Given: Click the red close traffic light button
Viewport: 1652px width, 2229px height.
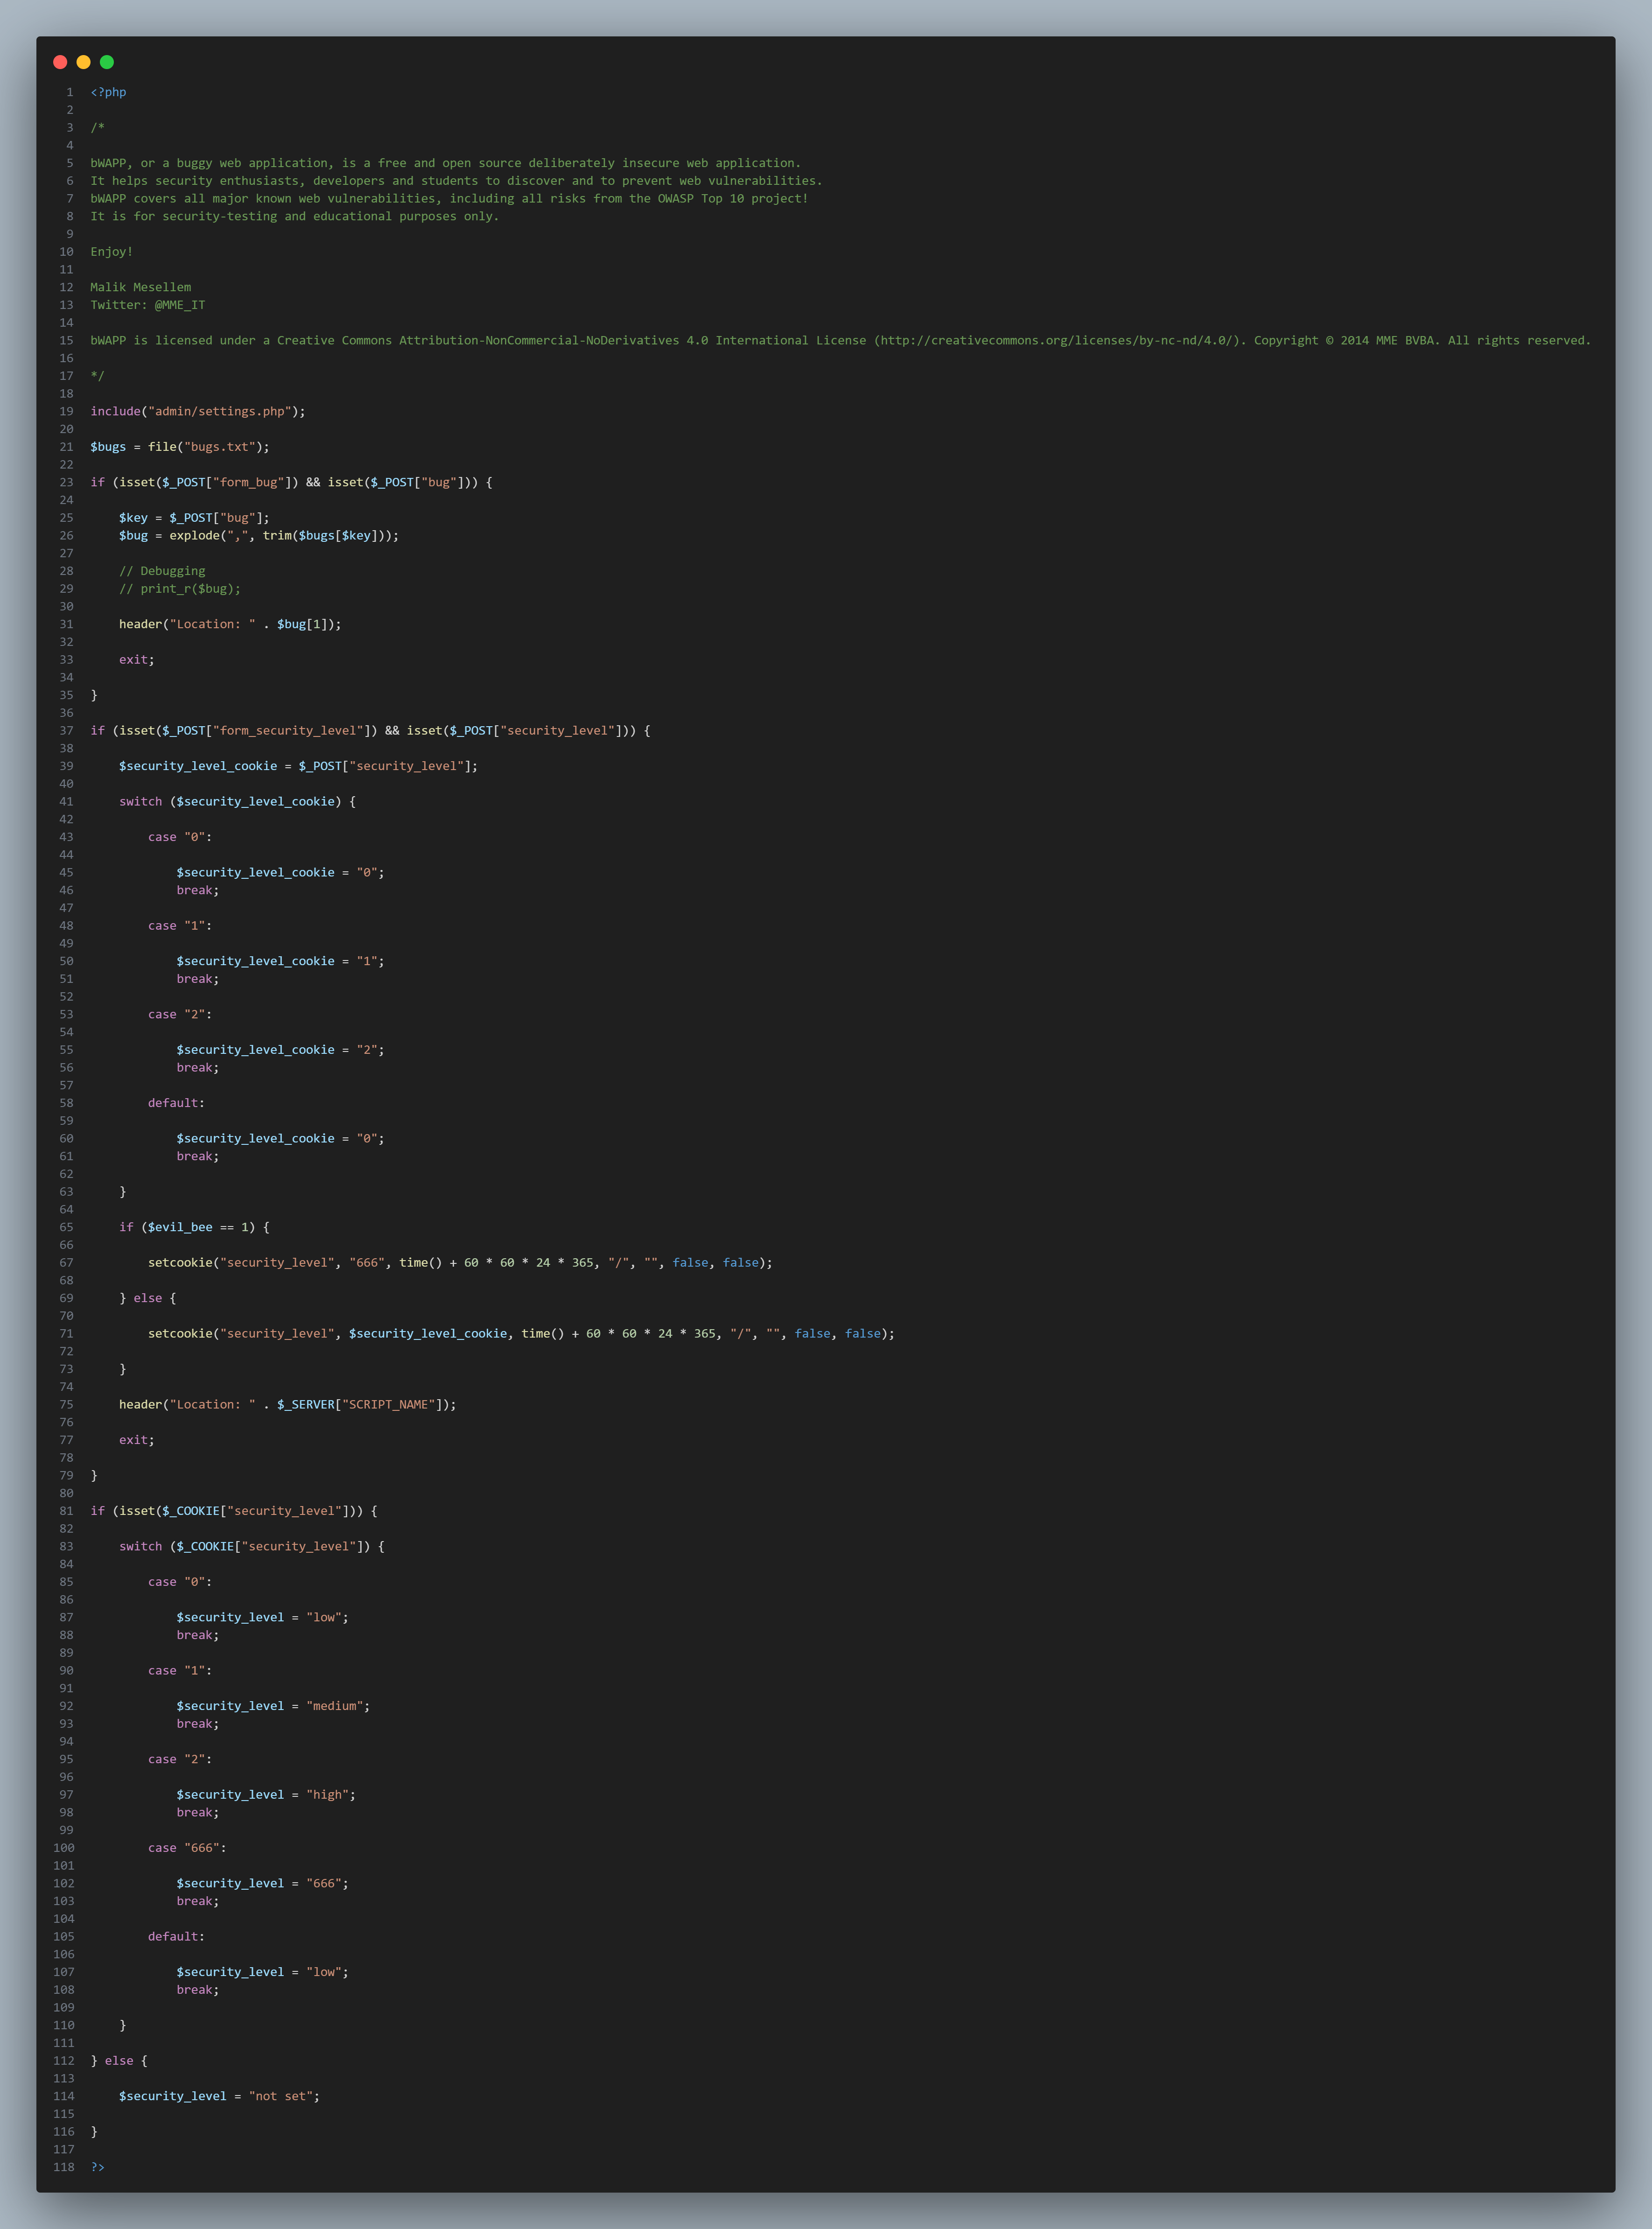Looking at the screenshot, I should pos(61,61).
